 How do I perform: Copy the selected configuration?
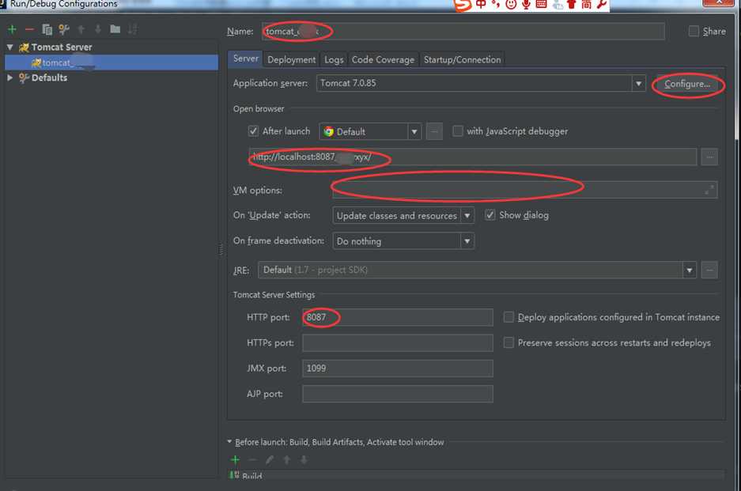[x=47, y=29]
